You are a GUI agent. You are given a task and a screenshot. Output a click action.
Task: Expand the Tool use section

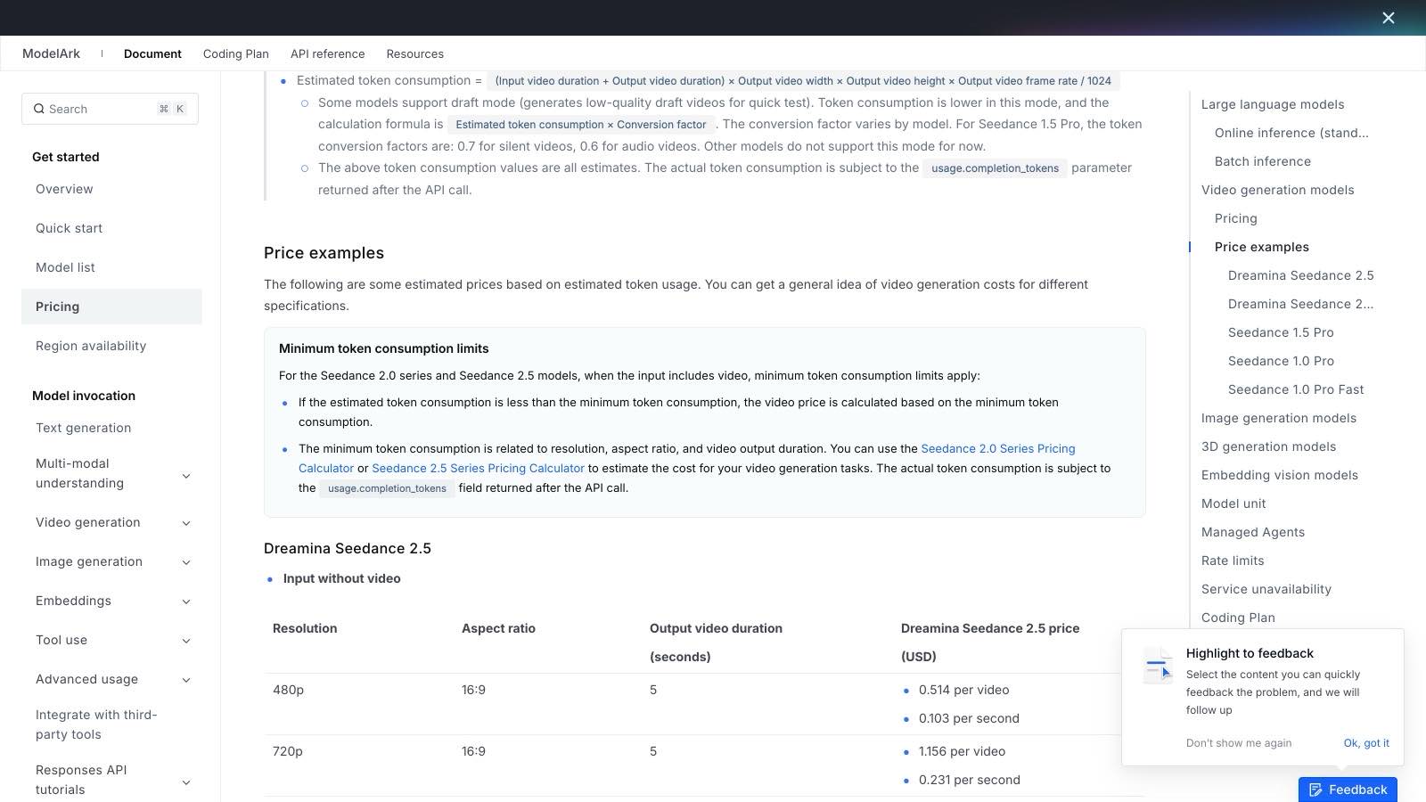(186, 641)
